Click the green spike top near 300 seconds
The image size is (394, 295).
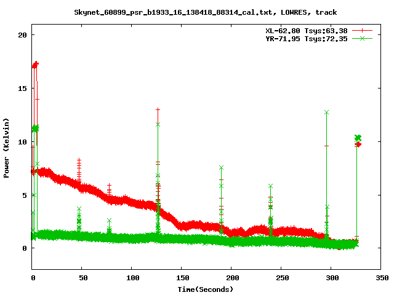[326, 112]
